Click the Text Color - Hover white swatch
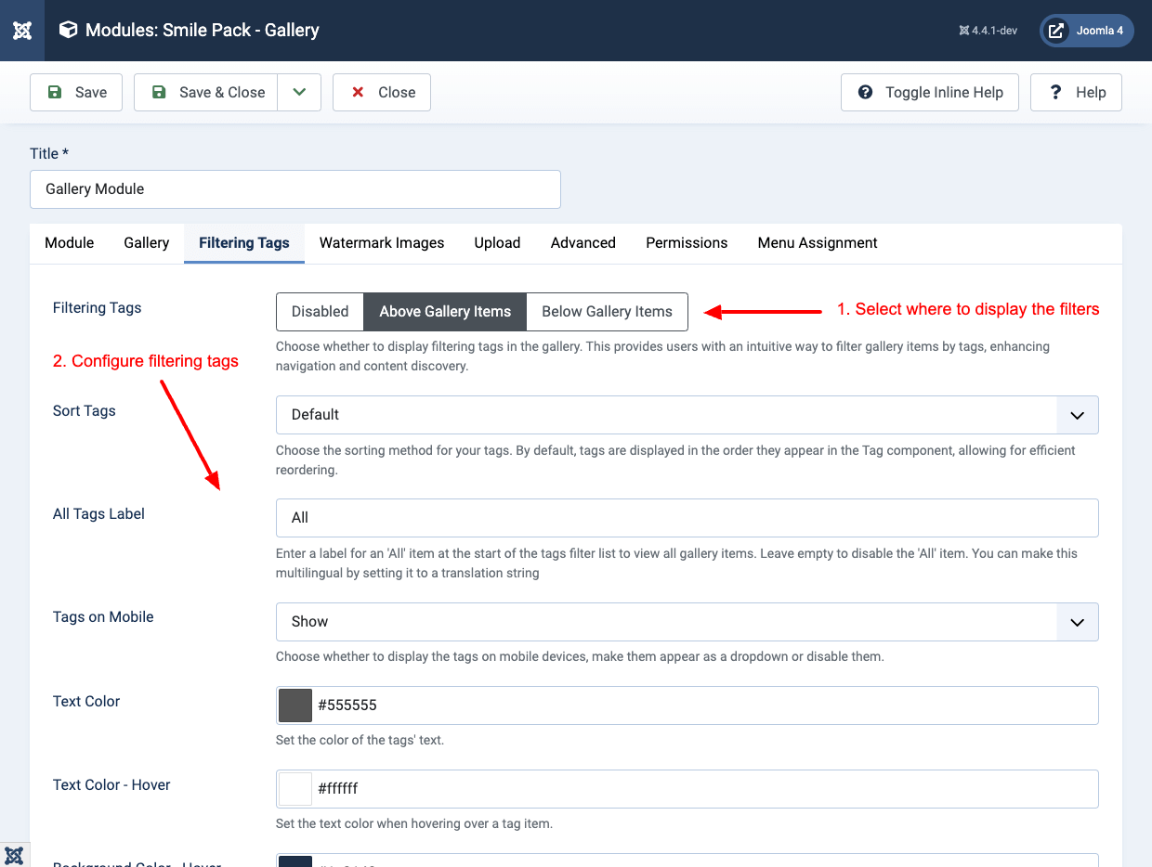1152x867 pixels. 295,789
